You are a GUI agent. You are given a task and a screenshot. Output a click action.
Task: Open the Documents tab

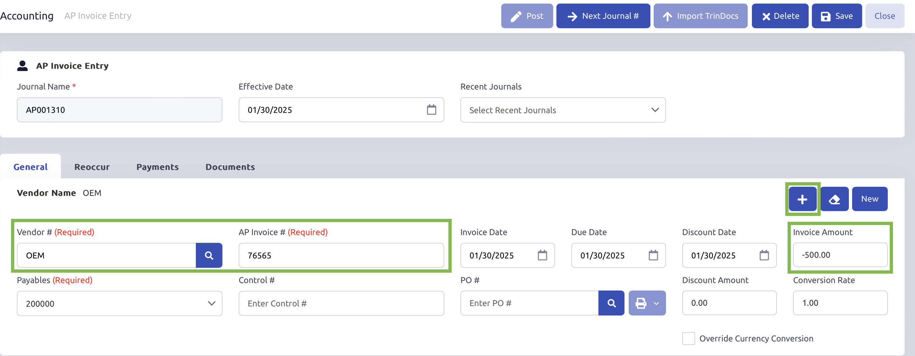pyautogui.click(x=230, y=167)
